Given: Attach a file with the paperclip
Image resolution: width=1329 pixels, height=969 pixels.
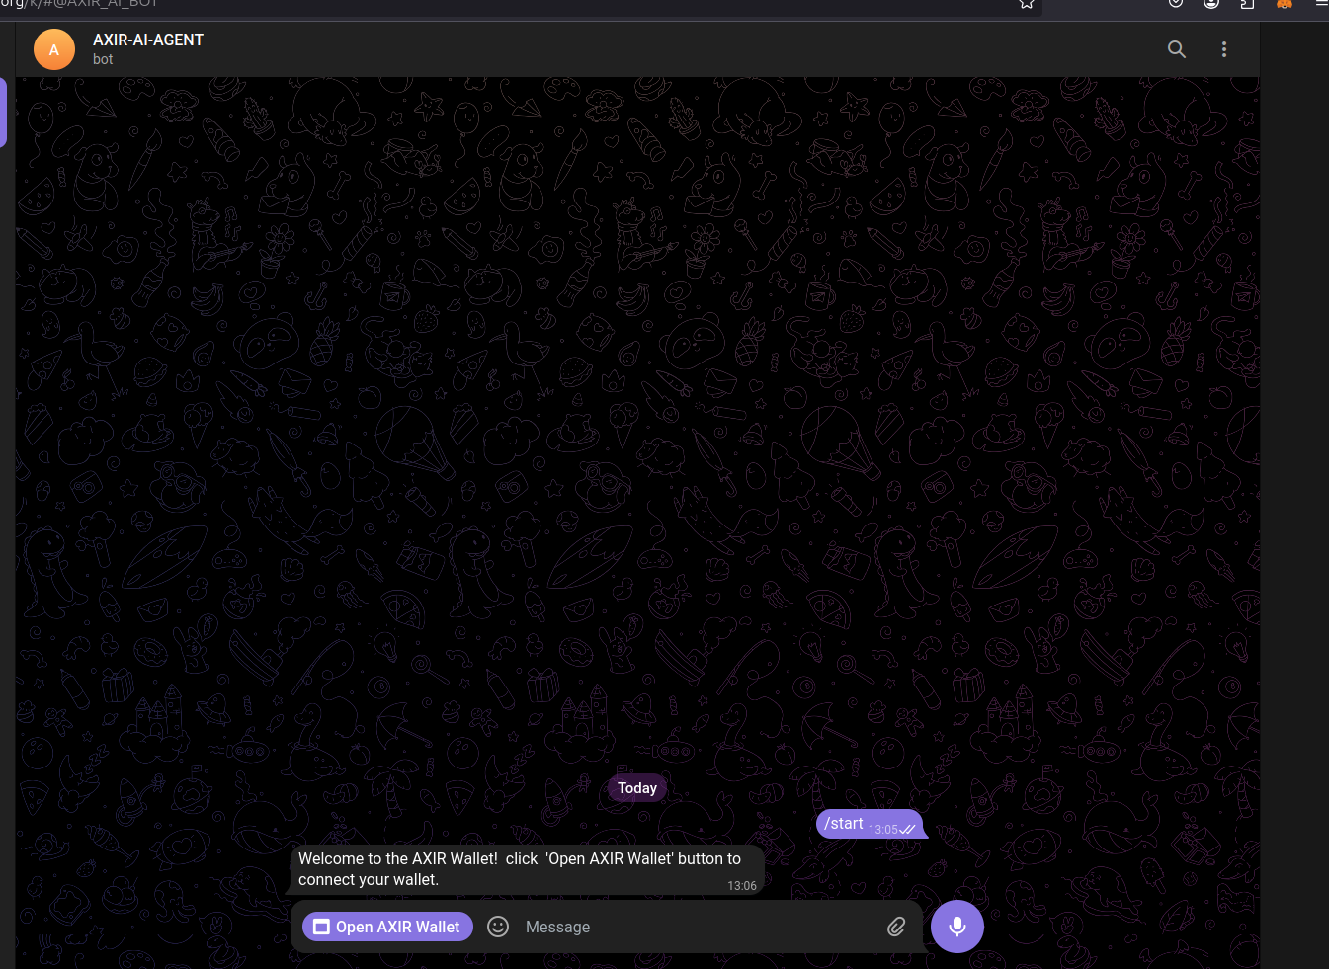Looking at the screenshot, I should [x=895, y=927].
